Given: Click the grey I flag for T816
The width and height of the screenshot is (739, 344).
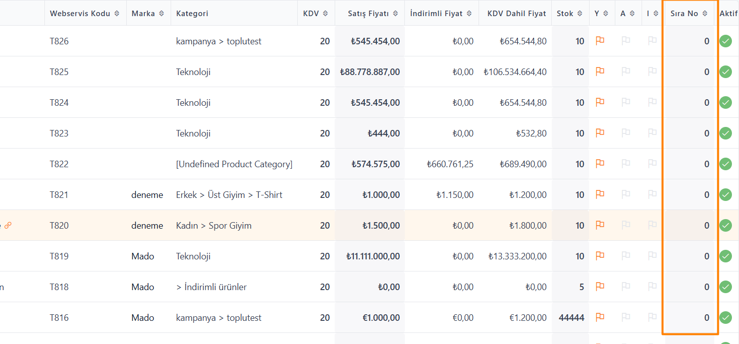Looking at the screenshot, I should pyautogui.click(x=652, y=317).
